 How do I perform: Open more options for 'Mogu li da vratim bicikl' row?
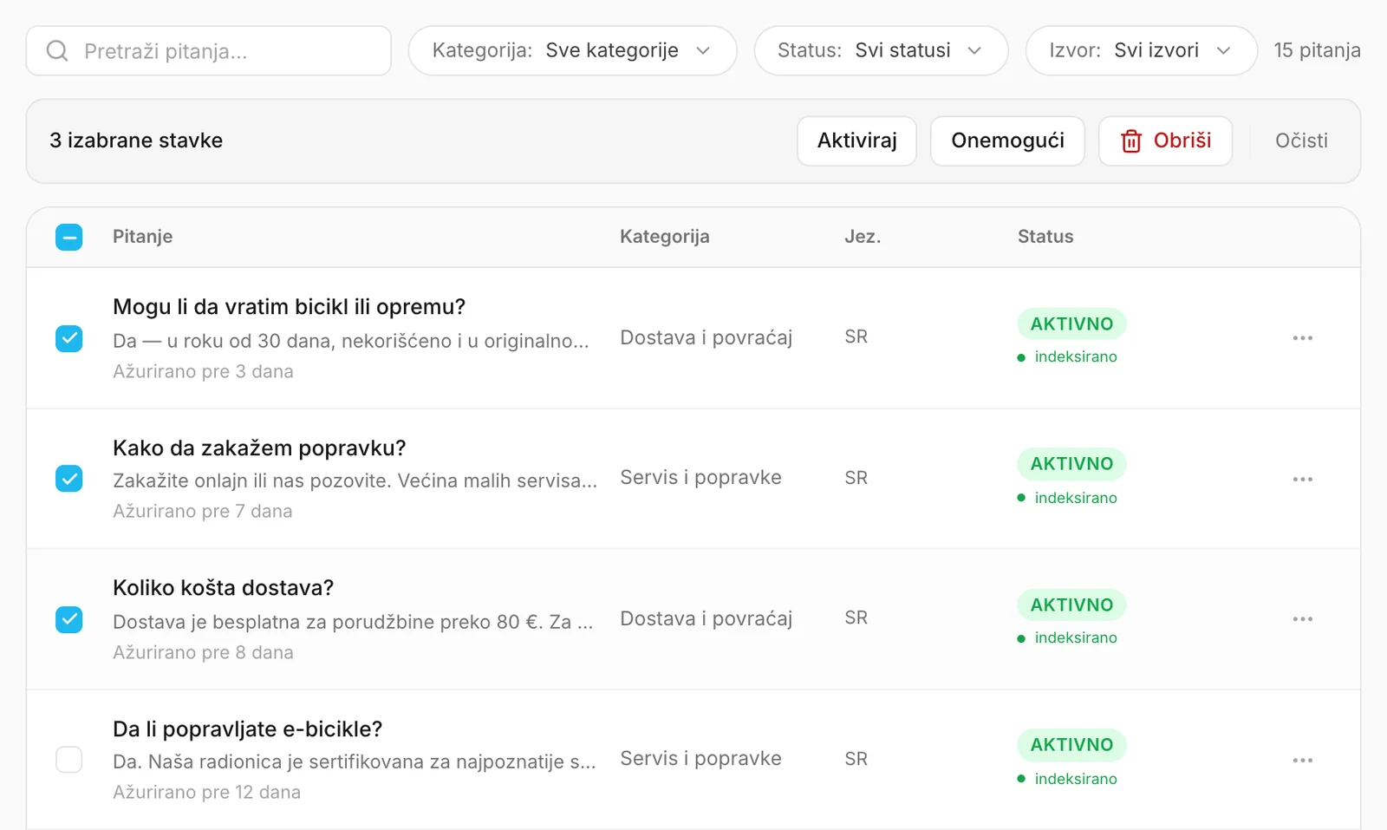tap(1302, 338)
